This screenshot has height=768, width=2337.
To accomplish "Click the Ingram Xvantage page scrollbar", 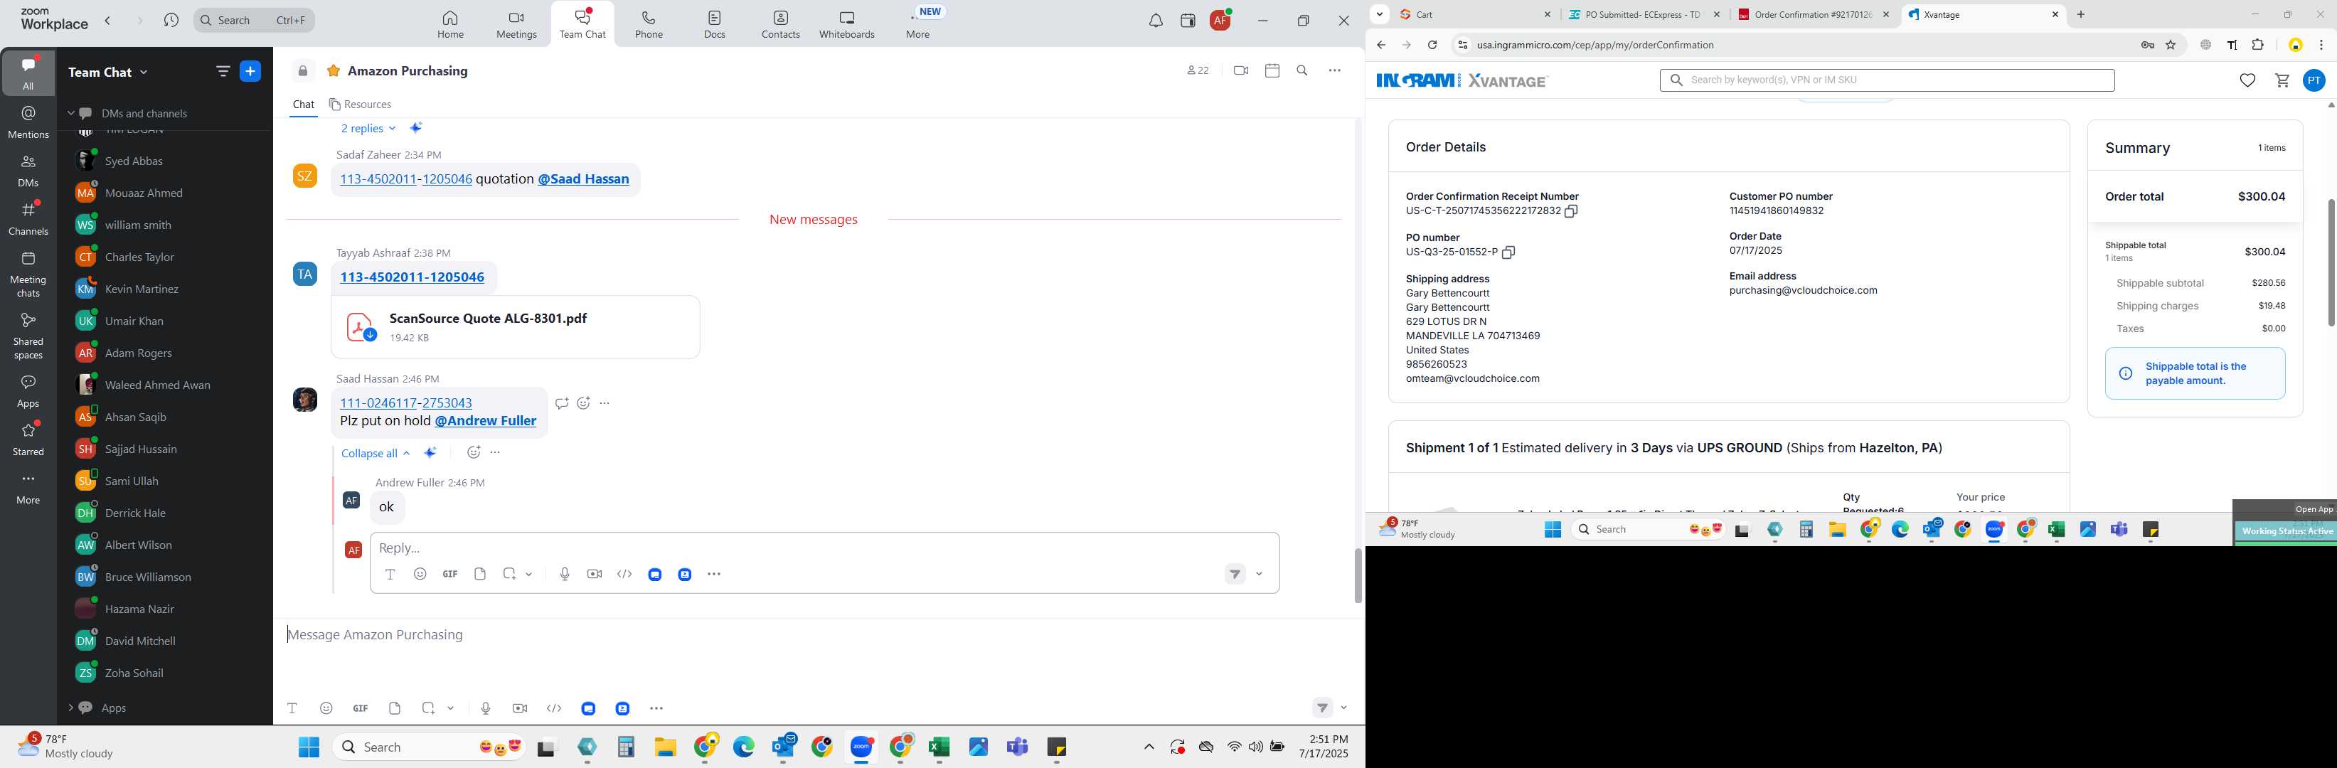I will click(x=2330, y=263).
